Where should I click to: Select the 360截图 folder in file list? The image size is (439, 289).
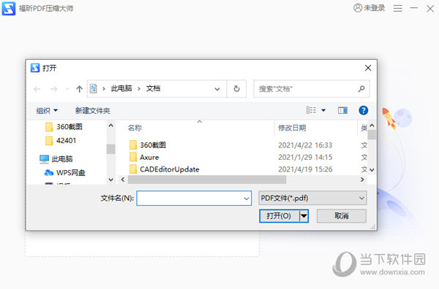(153, 145)
